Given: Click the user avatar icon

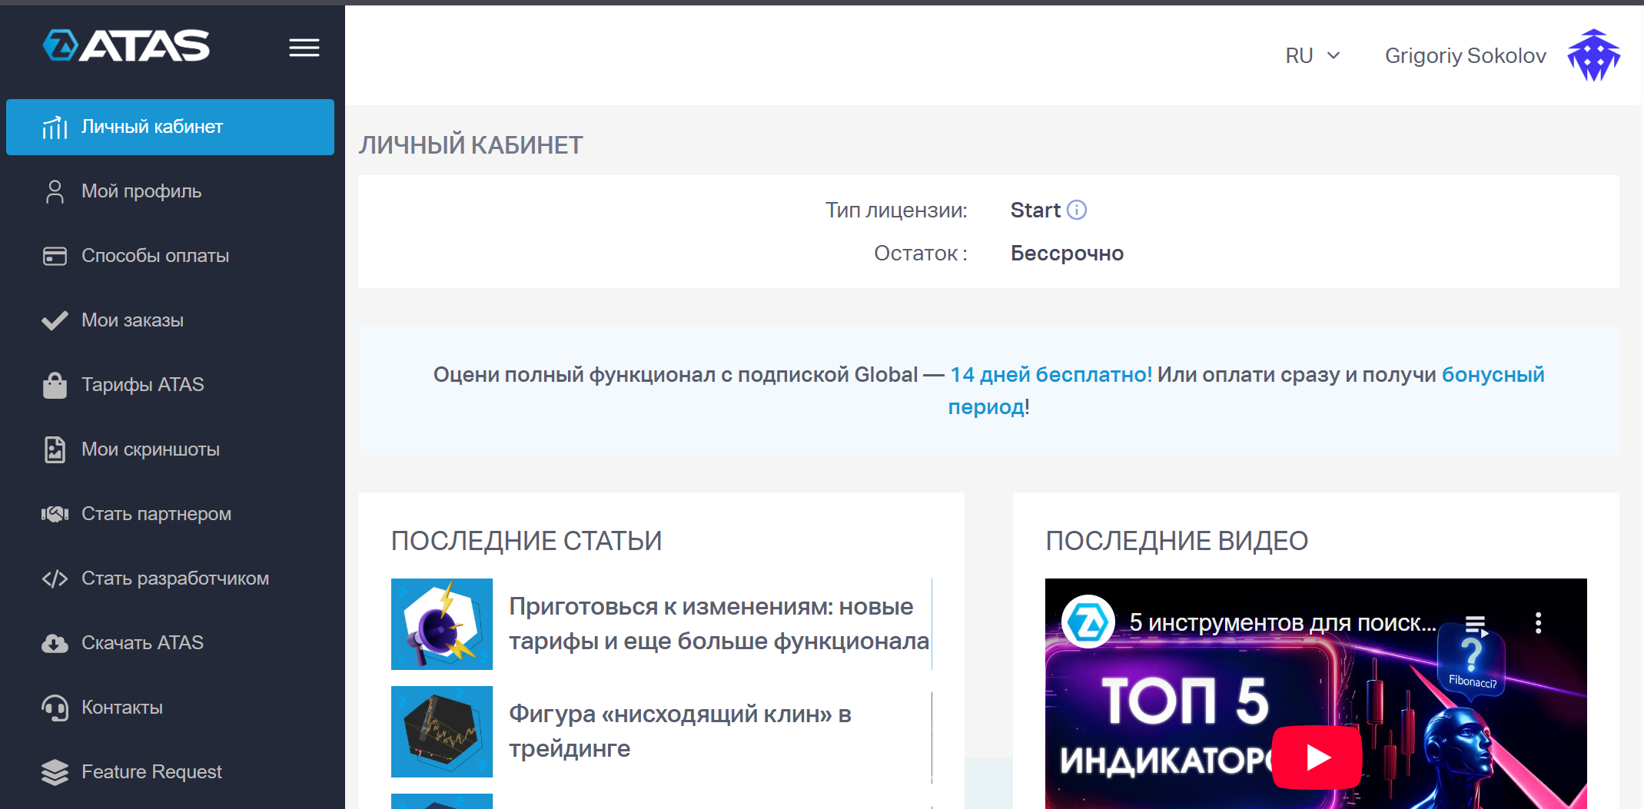Looking at the screenshot, I should click(1593, 56).
